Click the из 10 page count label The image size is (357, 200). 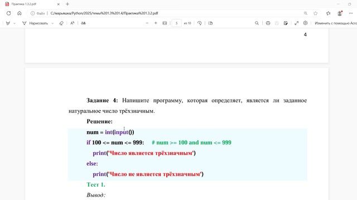[187, 23]
